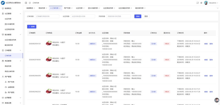Open the likeadmin user dropdown
The width and height of the screenshot is (220, 105).
pos(214,3)
